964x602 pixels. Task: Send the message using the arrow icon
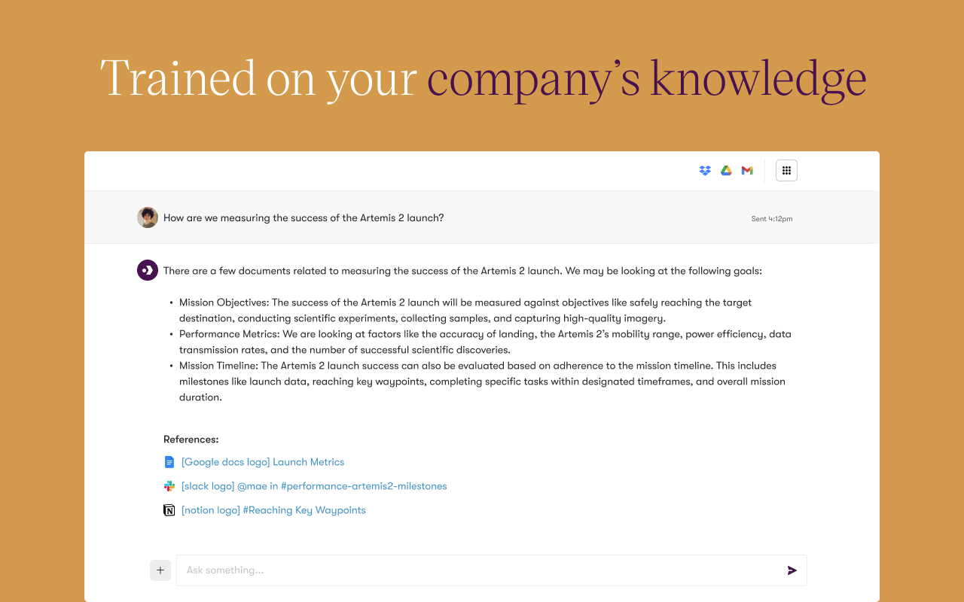pos(792,570)
